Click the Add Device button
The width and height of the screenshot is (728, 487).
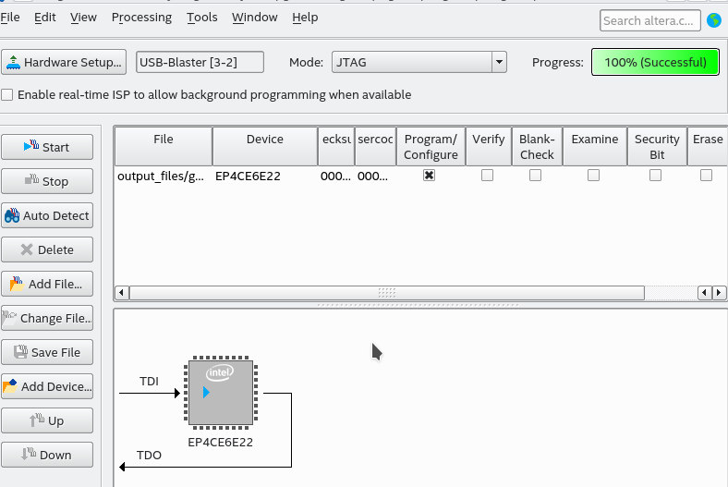click(x=47, y=386)
